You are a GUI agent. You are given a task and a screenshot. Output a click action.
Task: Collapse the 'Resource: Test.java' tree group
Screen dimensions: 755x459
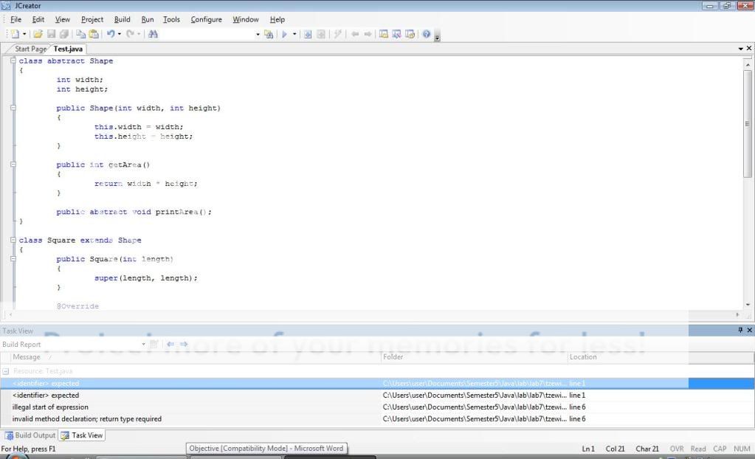tap(6, 371)
